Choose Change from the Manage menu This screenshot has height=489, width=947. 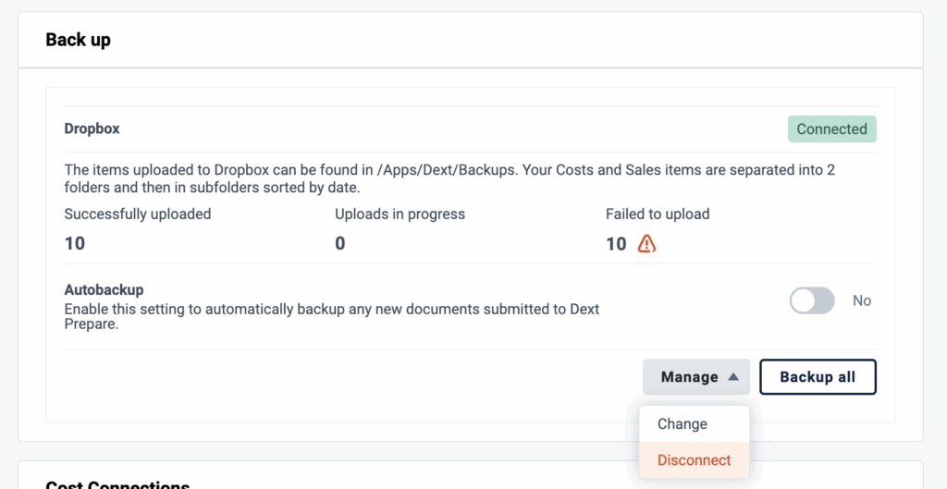coord(695,423)
